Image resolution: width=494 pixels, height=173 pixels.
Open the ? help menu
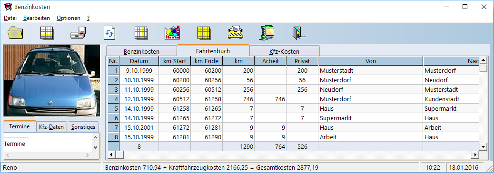(89, 18)
